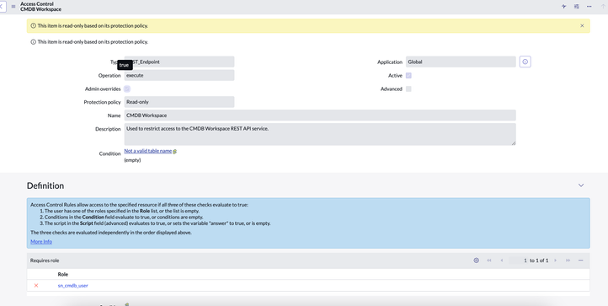Click the Requires role list title
The image size is (608, 306).
pyautogui.click(x=45, y=260)
